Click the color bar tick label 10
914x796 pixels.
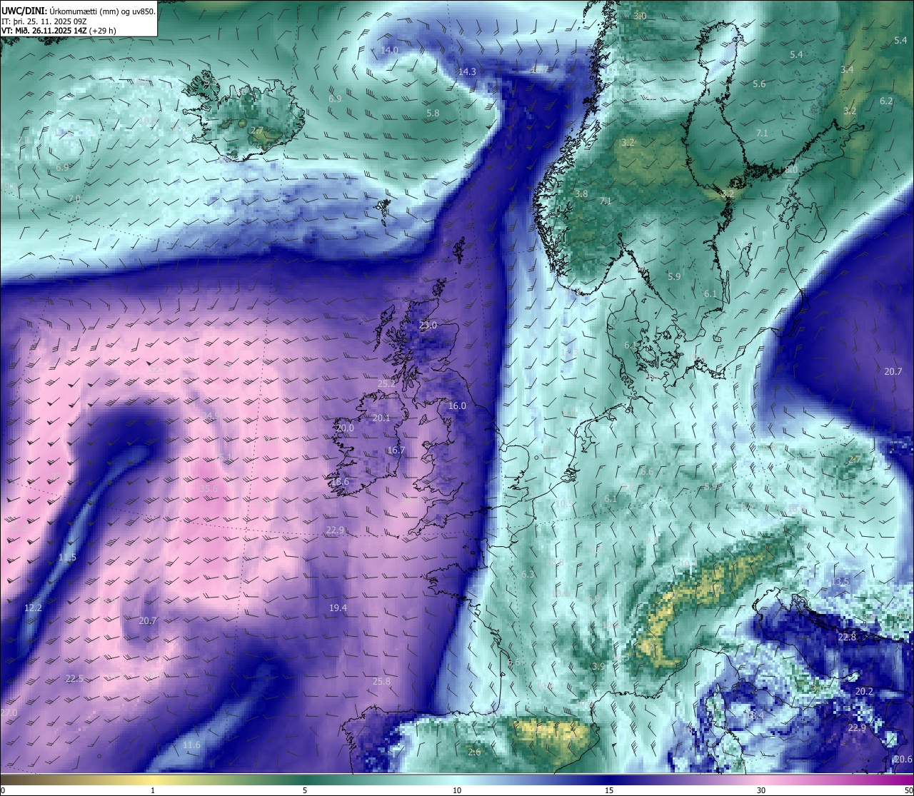point(457,790)
